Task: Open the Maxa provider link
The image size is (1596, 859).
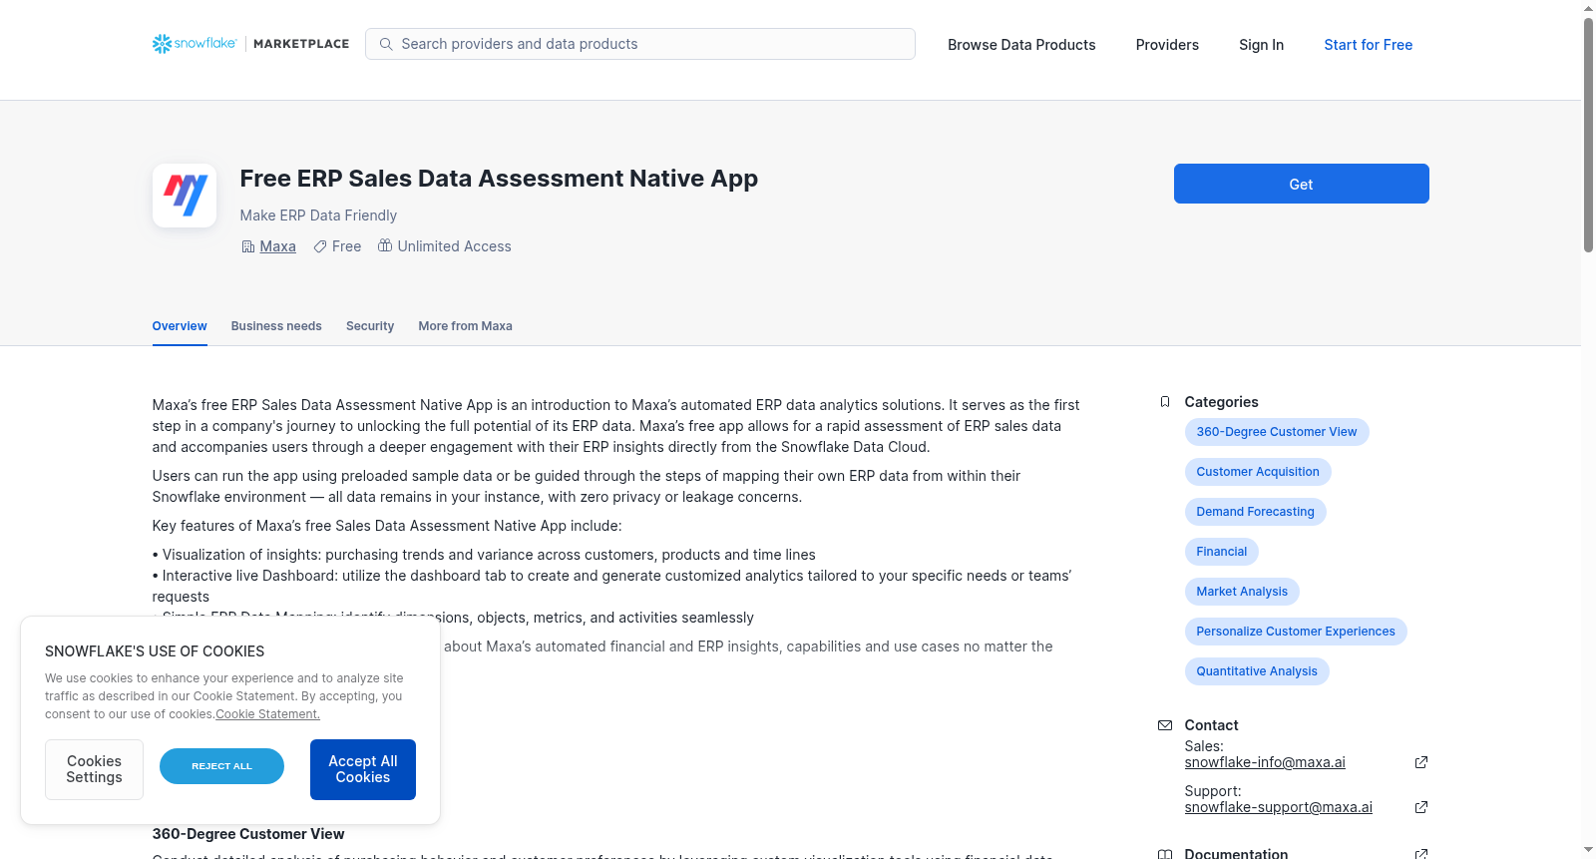Action: (x=277, y=246)
